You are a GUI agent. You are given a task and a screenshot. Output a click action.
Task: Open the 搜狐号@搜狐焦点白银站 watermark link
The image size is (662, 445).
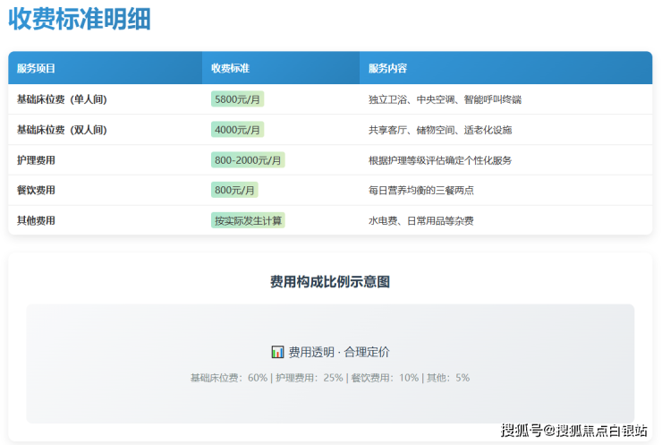click(574, 430)
